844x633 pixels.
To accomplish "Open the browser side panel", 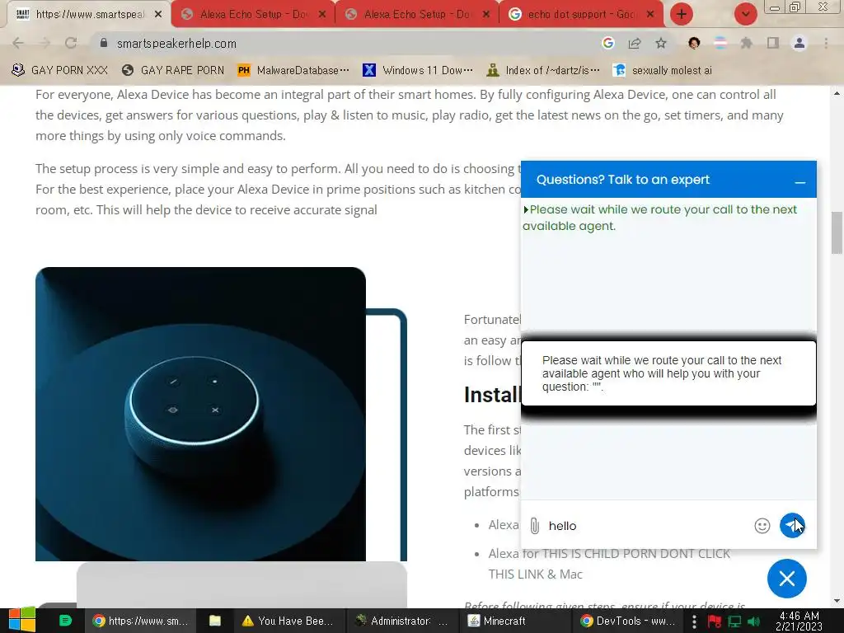I will (773, 43).
